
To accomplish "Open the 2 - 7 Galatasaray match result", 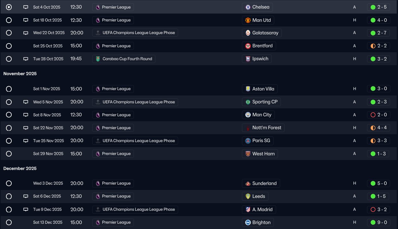I will click(x=378, y=33).
